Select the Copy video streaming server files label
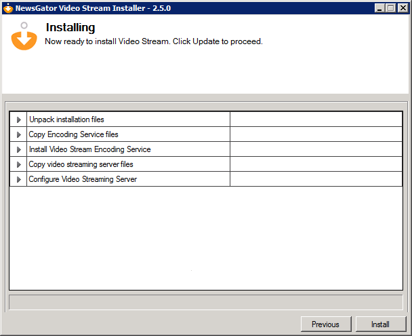 click(81, 164)
